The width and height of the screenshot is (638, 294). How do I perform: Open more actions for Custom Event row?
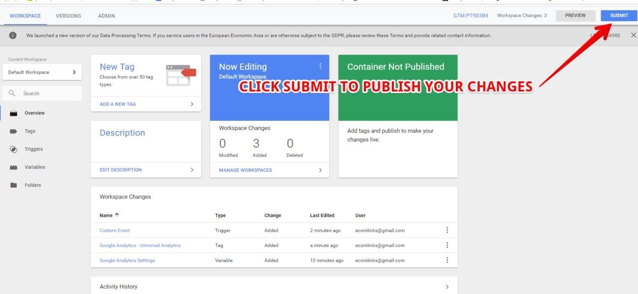pos(447,230)
